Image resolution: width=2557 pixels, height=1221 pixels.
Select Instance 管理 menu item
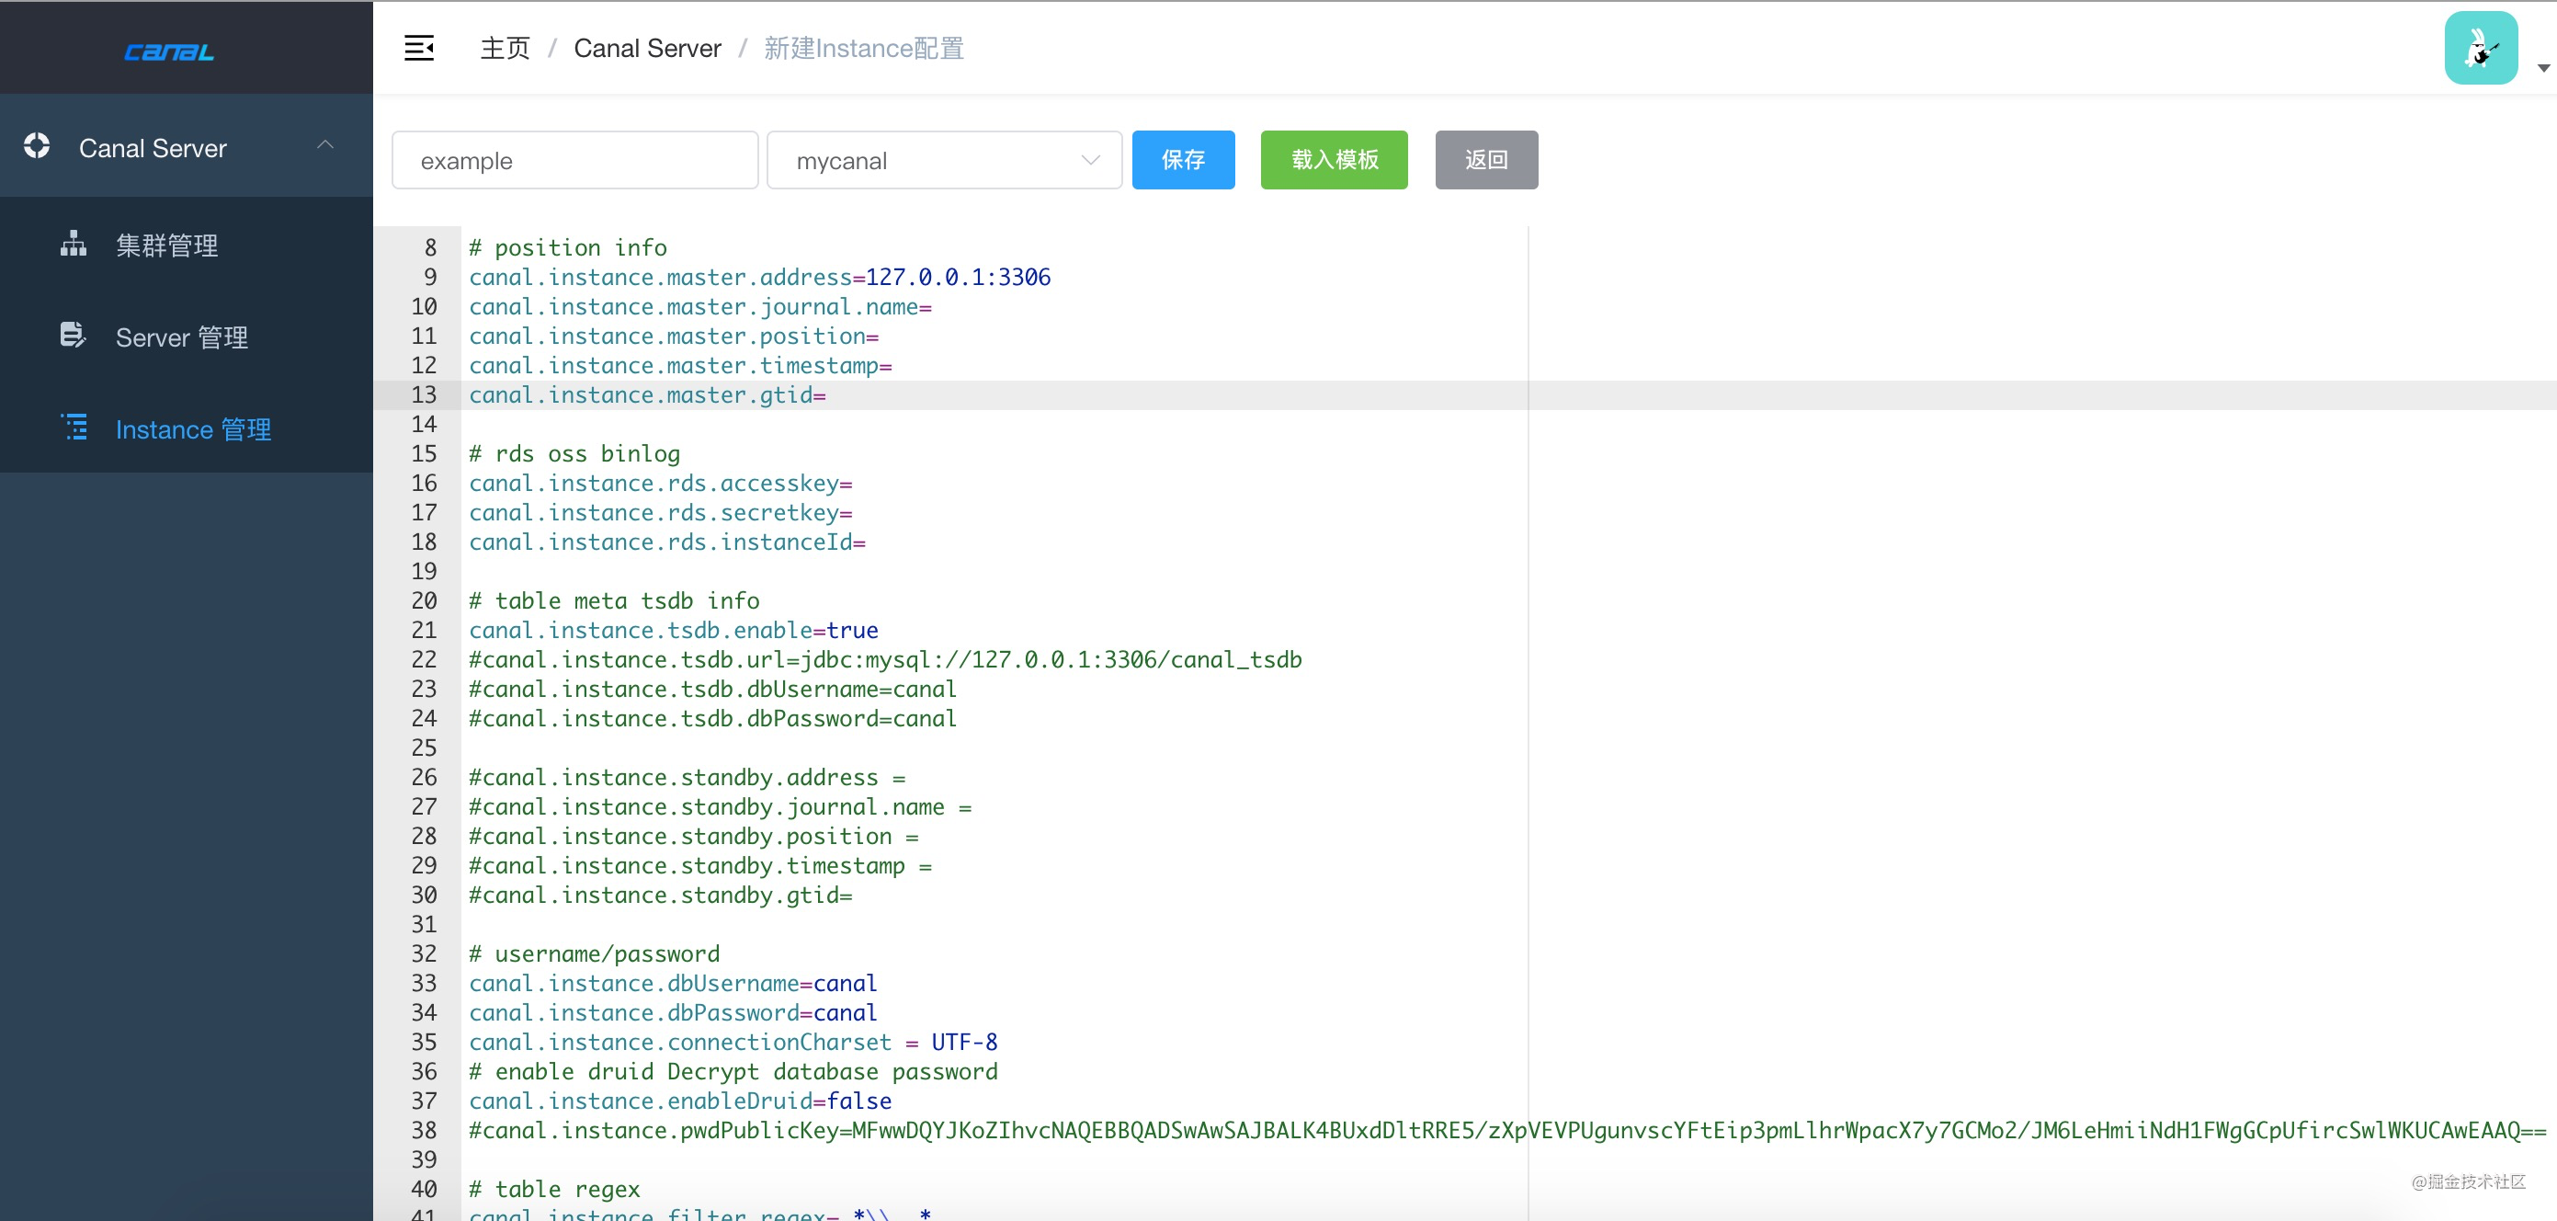pos(193,429)
